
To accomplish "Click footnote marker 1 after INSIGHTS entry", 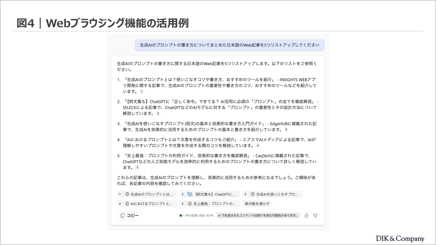I will click(142, 92).
